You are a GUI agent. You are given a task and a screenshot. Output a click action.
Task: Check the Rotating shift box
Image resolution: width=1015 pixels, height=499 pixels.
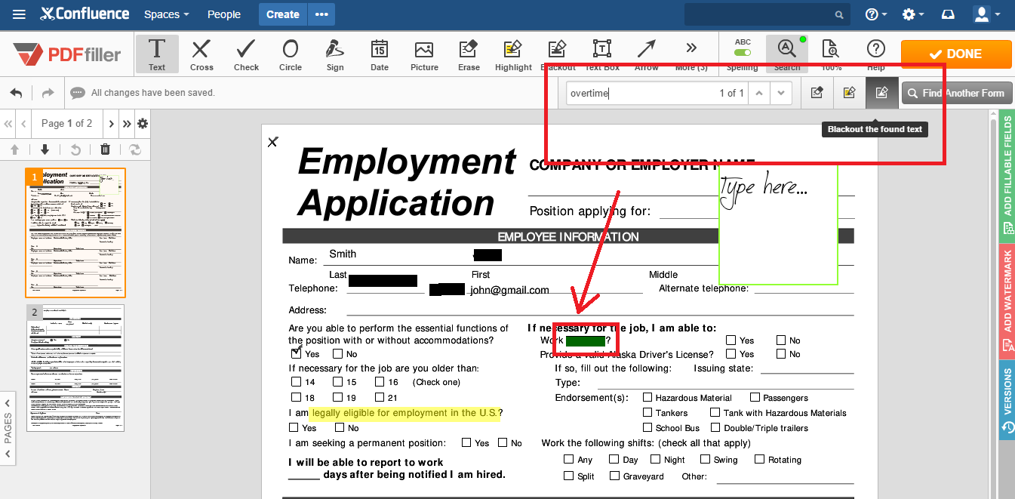click(759, 459)
